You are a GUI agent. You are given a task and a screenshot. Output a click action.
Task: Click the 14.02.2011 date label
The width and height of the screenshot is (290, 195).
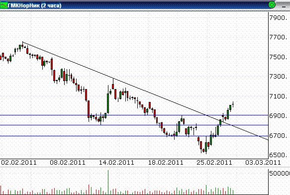pos(116,163)
